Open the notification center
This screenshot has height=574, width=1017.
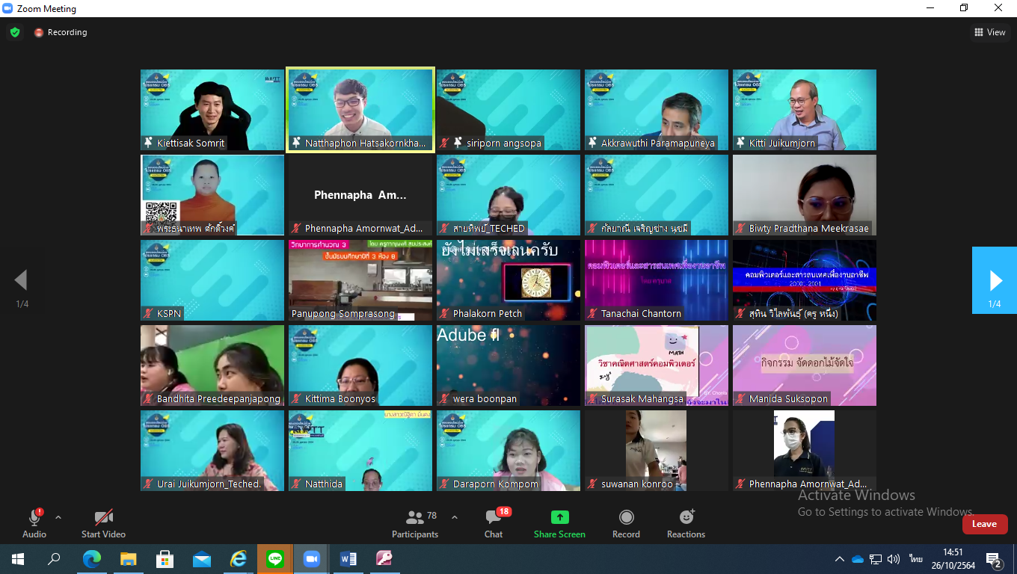pyautogui.click(x=995, y=559)
